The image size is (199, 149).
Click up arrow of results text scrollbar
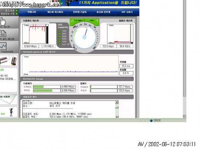(117, 102)
